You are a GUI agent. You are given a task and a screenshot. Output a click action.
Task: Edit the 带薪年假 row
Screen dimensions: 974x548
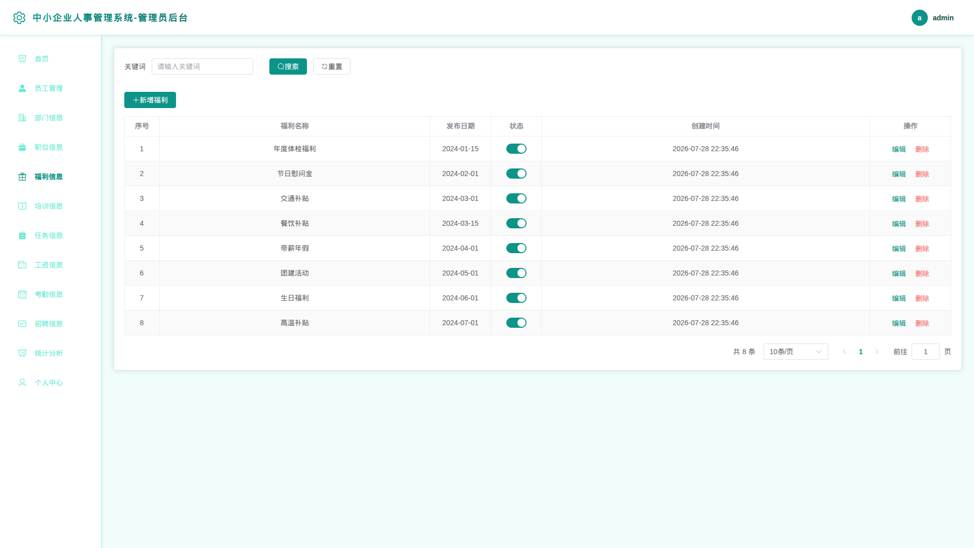click(898, 249)
